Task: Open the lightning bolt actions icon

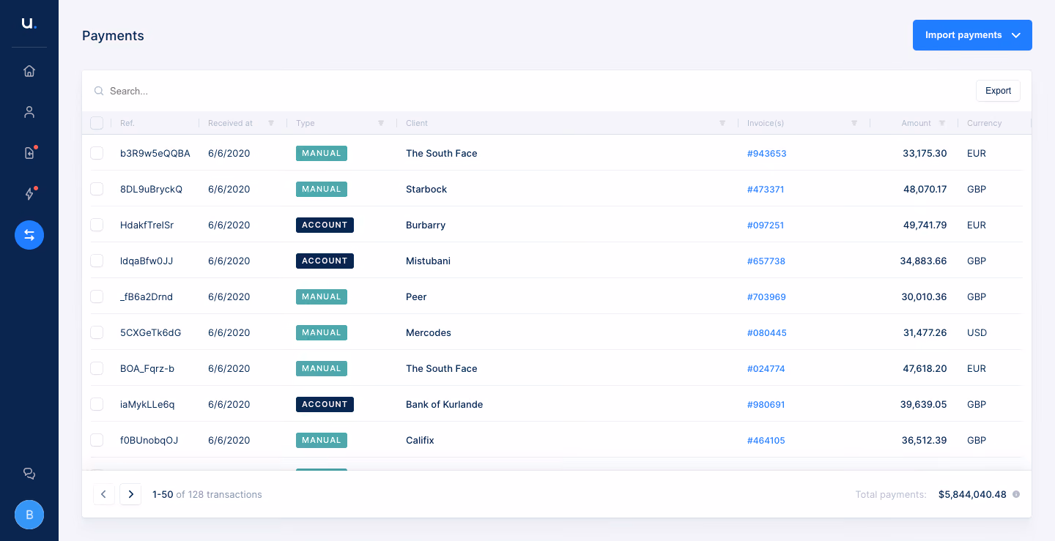Action: 29,194
